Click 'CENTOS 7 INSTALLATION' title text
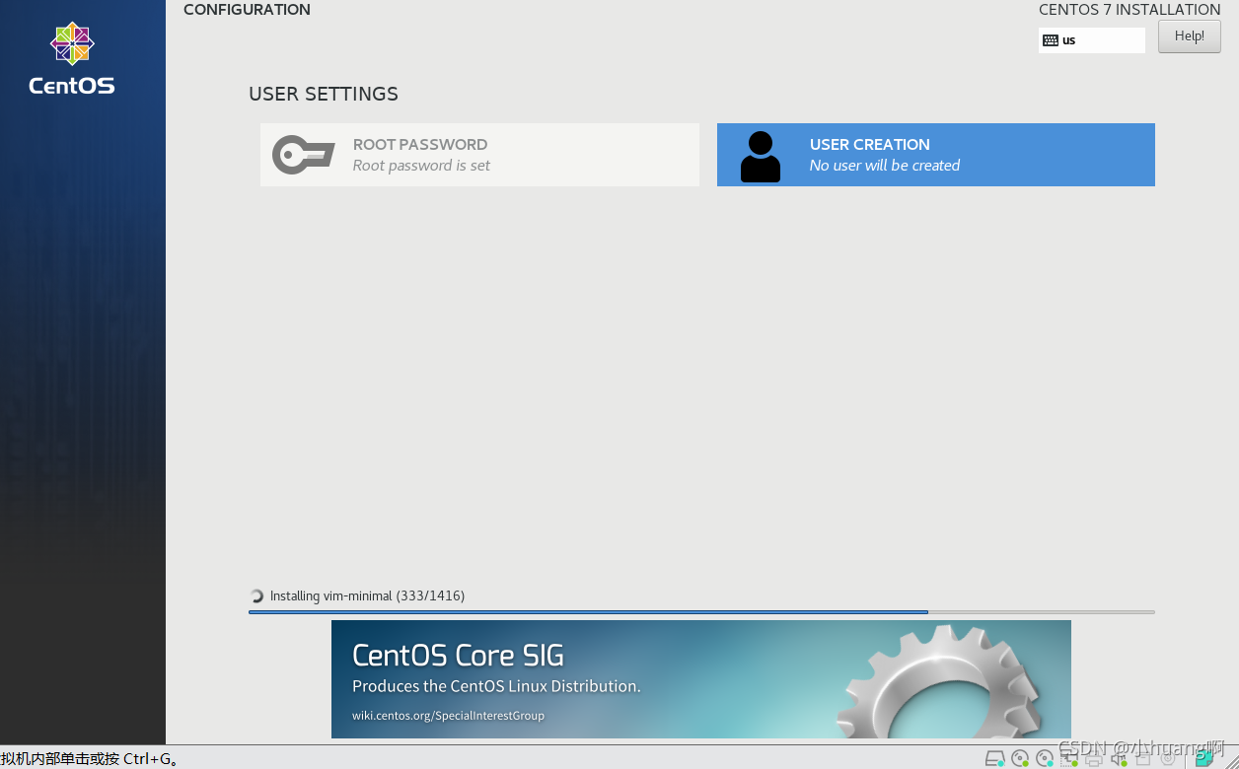The width and height of the screenshot is (1239, 769). click(1130, 10)
